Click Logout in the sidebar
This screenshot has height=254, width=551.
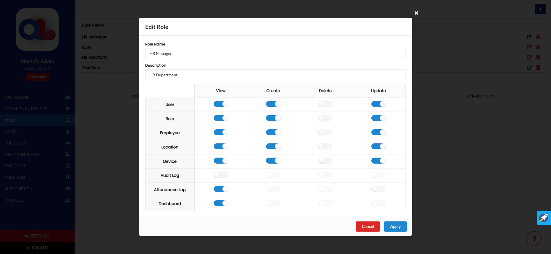37,248
